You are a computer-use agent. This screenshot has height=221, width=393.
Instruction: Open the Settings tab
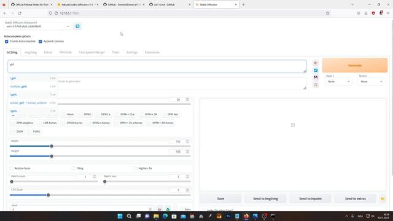[132, 52]
